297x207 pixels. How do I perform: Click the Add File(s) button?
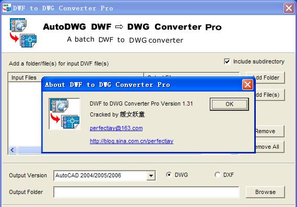click(270, 95)
